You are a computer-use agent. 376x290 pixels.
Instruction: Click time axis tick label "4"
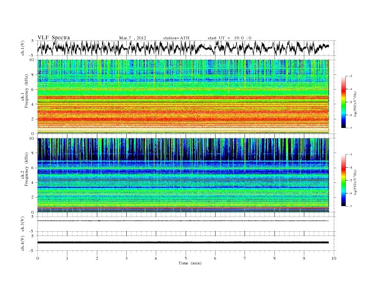click(x=156, y=258)
